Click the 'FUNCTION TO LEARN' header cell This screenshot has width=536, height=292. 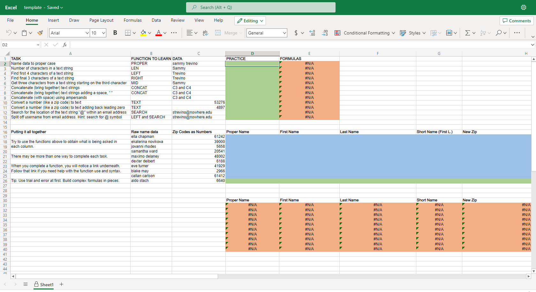click(x=151, y=59)
